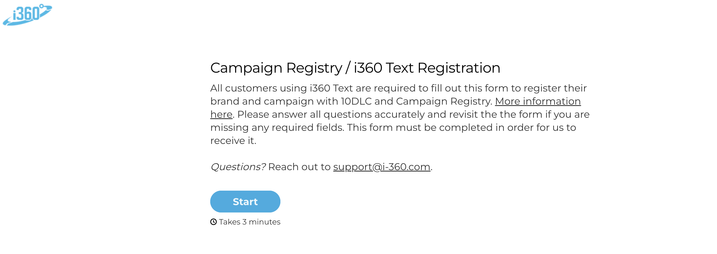
Task: Click "i360 Text Registration" in the heading
Action: (427, 68)
